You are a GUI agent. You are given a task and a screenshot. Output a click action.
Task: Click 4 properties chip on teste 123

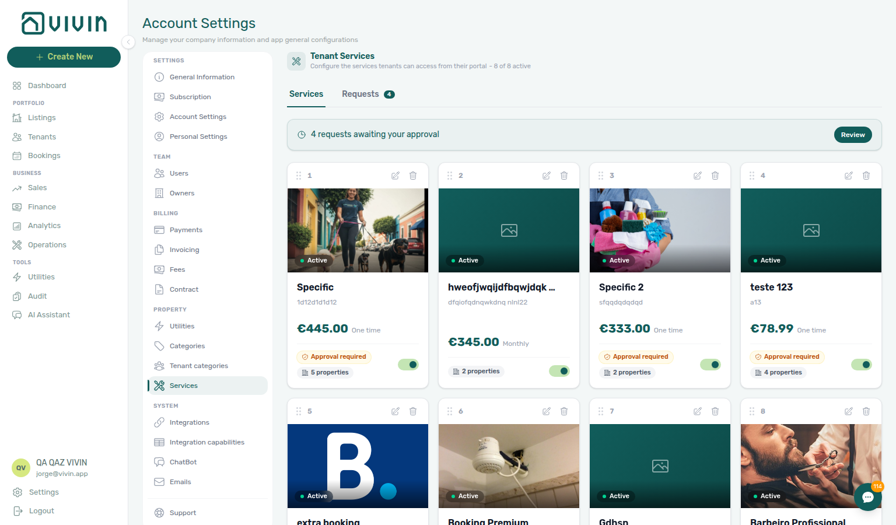[779, 372]
